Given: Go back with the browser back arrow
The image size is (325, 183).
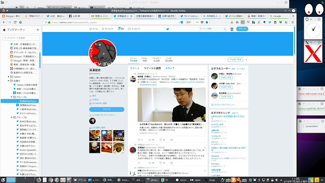Looking at the screenshot, I should 4,22.
